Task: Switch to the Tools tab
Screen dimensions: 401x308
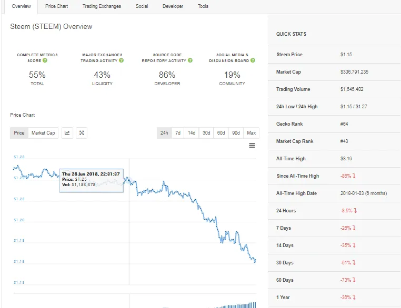Action: coord(203,6)
